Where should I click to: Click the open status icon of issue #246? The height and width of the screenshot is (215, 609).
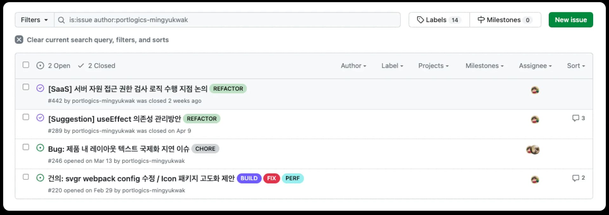40,148
